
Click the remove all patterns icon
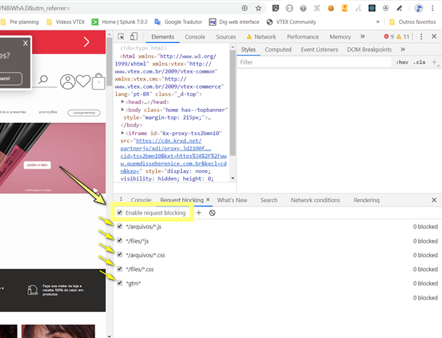(212, 213)
